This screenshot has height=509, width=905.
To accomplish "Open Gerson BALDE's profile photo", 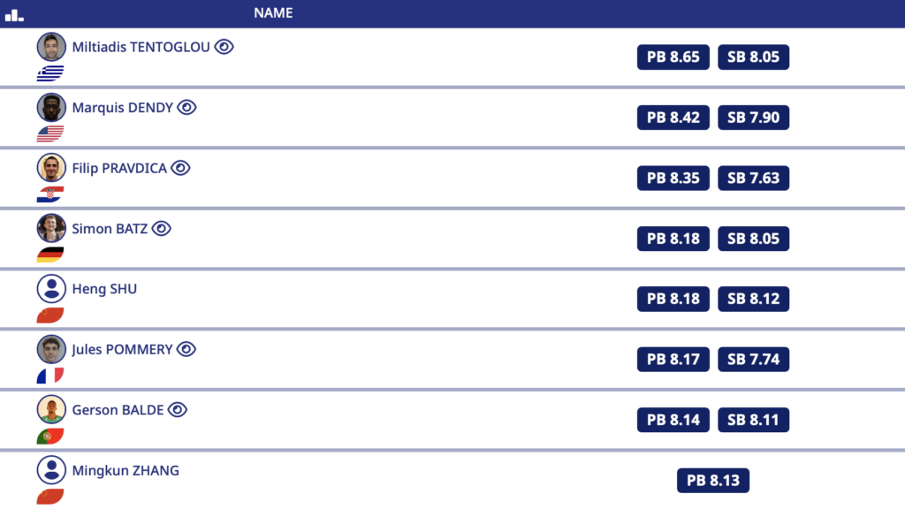I will click(51, 409).
